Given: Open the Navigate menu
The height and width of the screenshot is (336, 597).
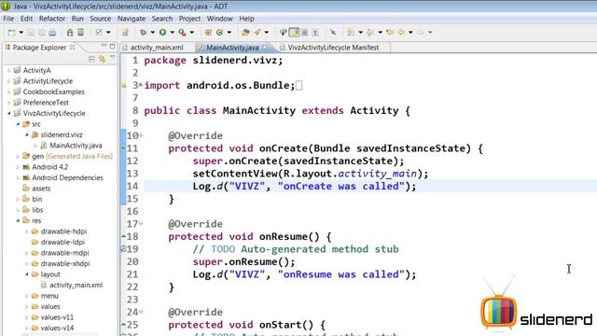Looking at the screenshot, I should point(131,19).
